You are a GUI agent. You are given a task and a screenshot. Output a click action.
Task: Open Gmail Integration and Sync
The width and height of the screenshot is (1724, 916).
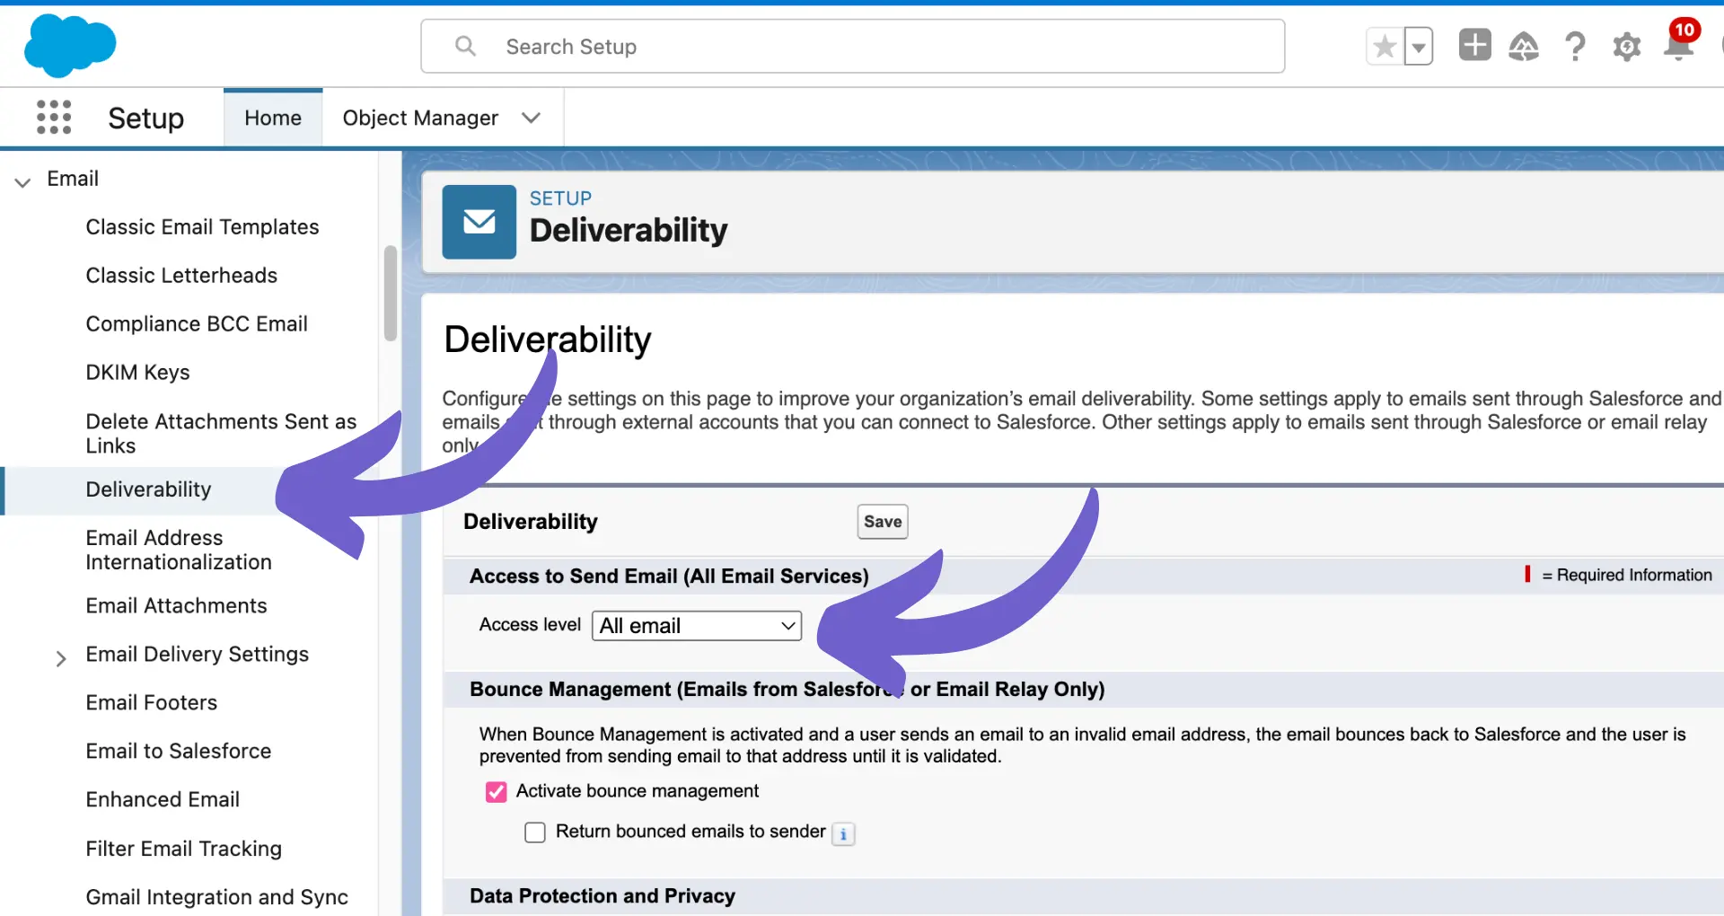point(216,897)
